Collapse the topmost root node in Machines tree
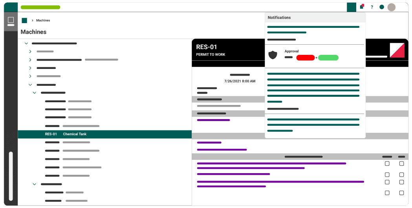The height and width of the screenshot is (208, 412). pyautogui.click(x=26, y=43)
